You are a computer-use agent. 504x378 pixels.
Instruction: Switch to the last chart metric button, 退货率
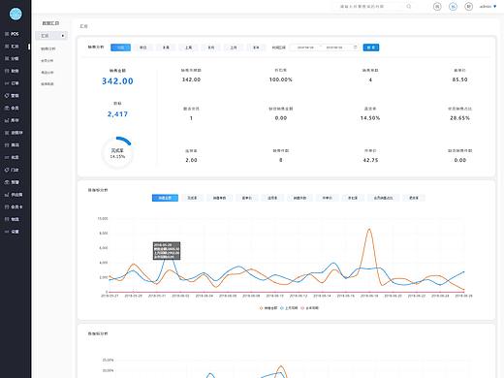pos(414,198)
